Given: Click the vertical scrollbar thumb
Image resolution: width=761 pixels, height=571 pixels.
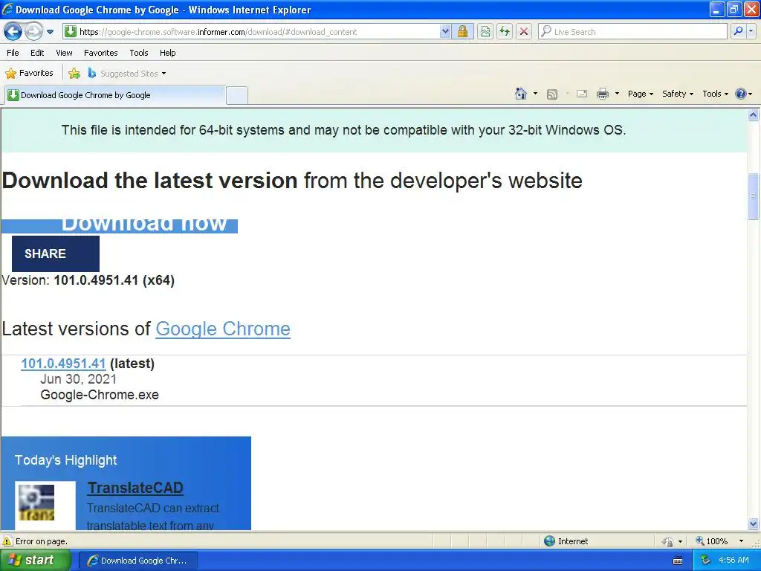Looking at the screenshot, I should 754,196.
